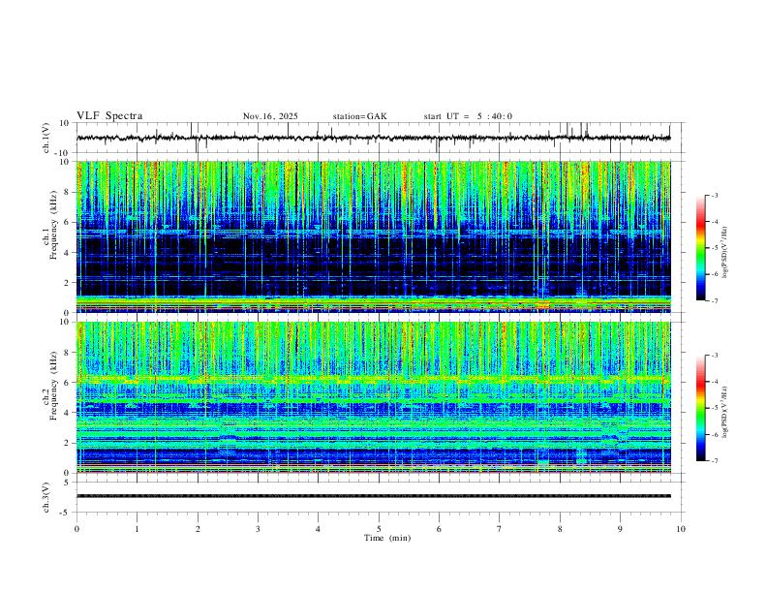Click the ch.2 color scale label 'log(PSD)(V²/Hz)'
Viewport: 767px width, 593px height.
(x=724, y=412)
